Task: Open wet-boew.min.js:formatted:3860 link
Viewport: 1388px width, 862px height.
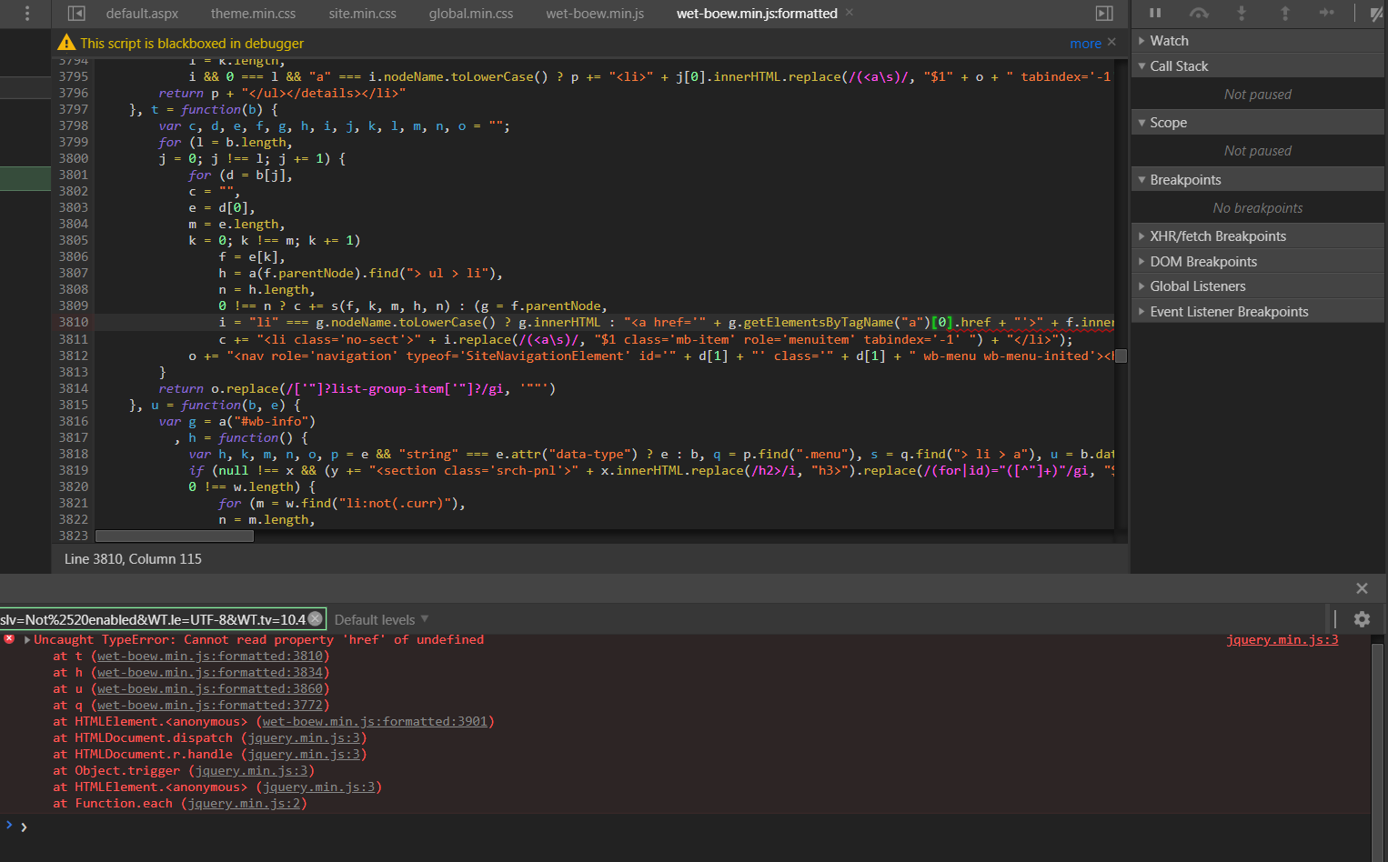Action: tap(210, 689)
